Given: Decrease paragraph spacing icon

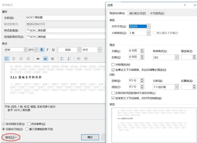Looking at the screenshot, I should 69,59.
